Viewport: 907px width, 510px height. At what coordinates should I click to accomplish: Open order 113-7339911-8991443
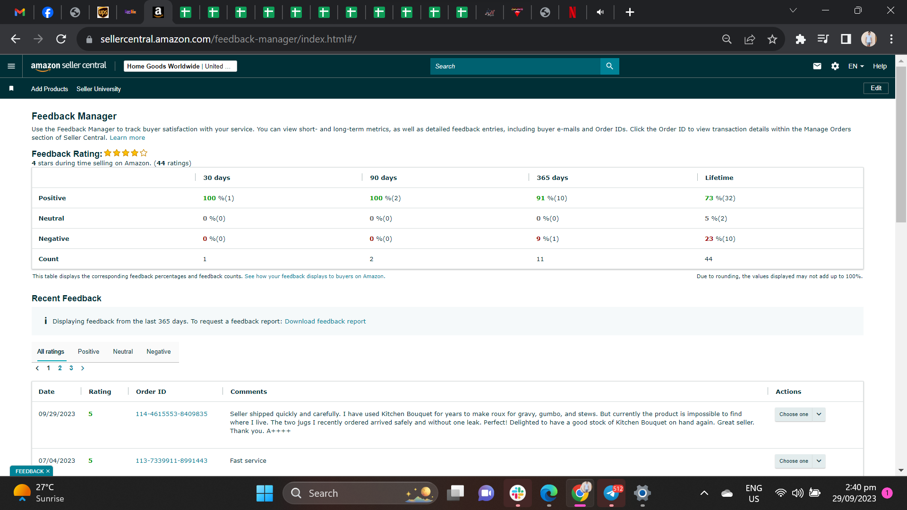171,461
